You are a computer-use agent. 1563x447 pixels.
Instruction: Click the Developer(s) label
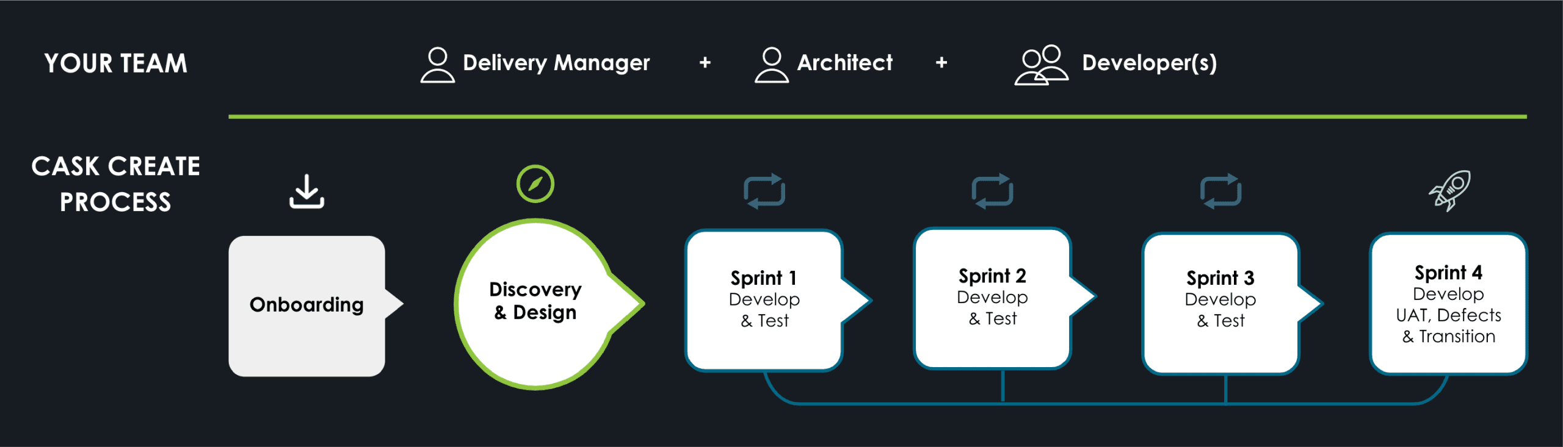(x=1150, y=63)
